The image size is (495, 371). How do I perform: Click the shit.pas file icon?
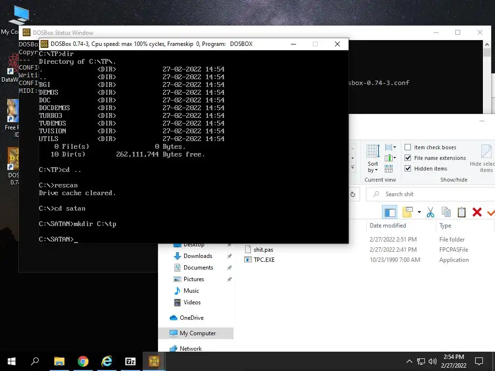[x=248, y=250]
